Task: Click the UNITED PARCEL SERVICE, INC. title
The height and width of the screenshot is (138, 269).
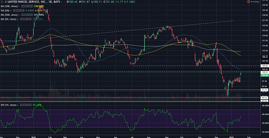Action: (x=27, y=2)
